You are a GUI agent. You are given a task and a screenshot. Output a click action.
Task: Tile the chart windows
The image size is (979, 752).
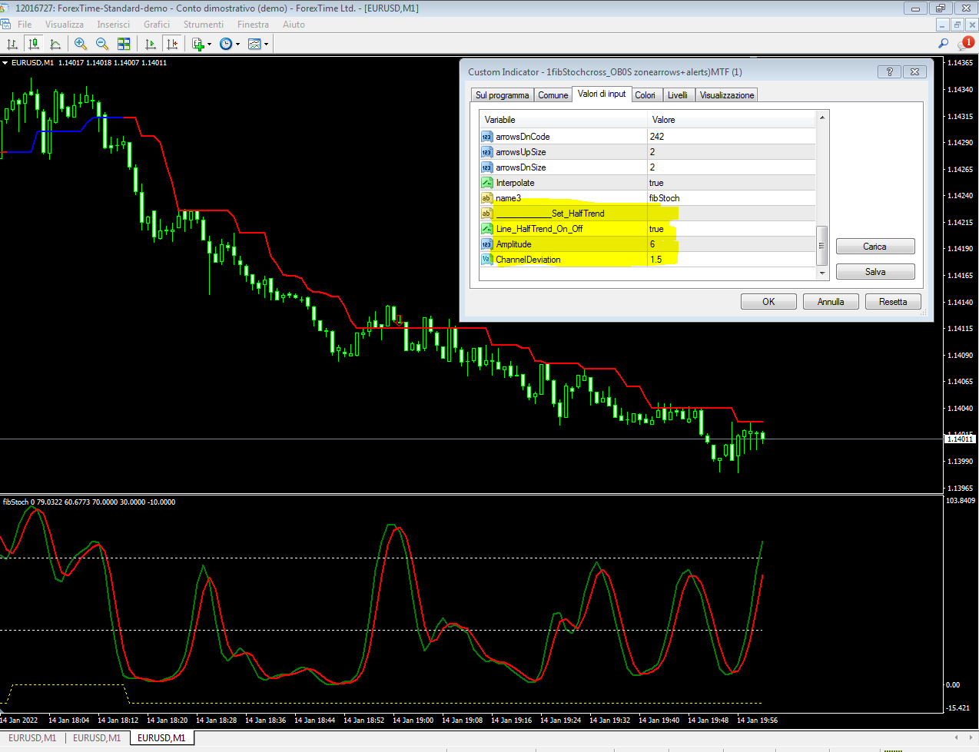(x=124, y=44)
